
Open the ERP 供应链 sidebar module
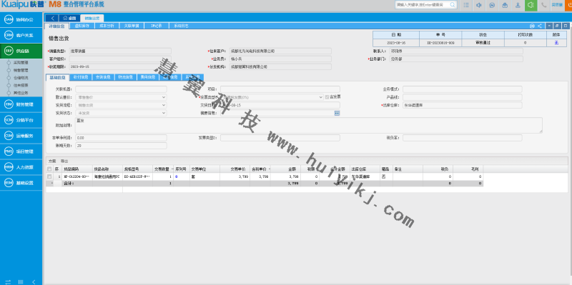click(21, 51)
